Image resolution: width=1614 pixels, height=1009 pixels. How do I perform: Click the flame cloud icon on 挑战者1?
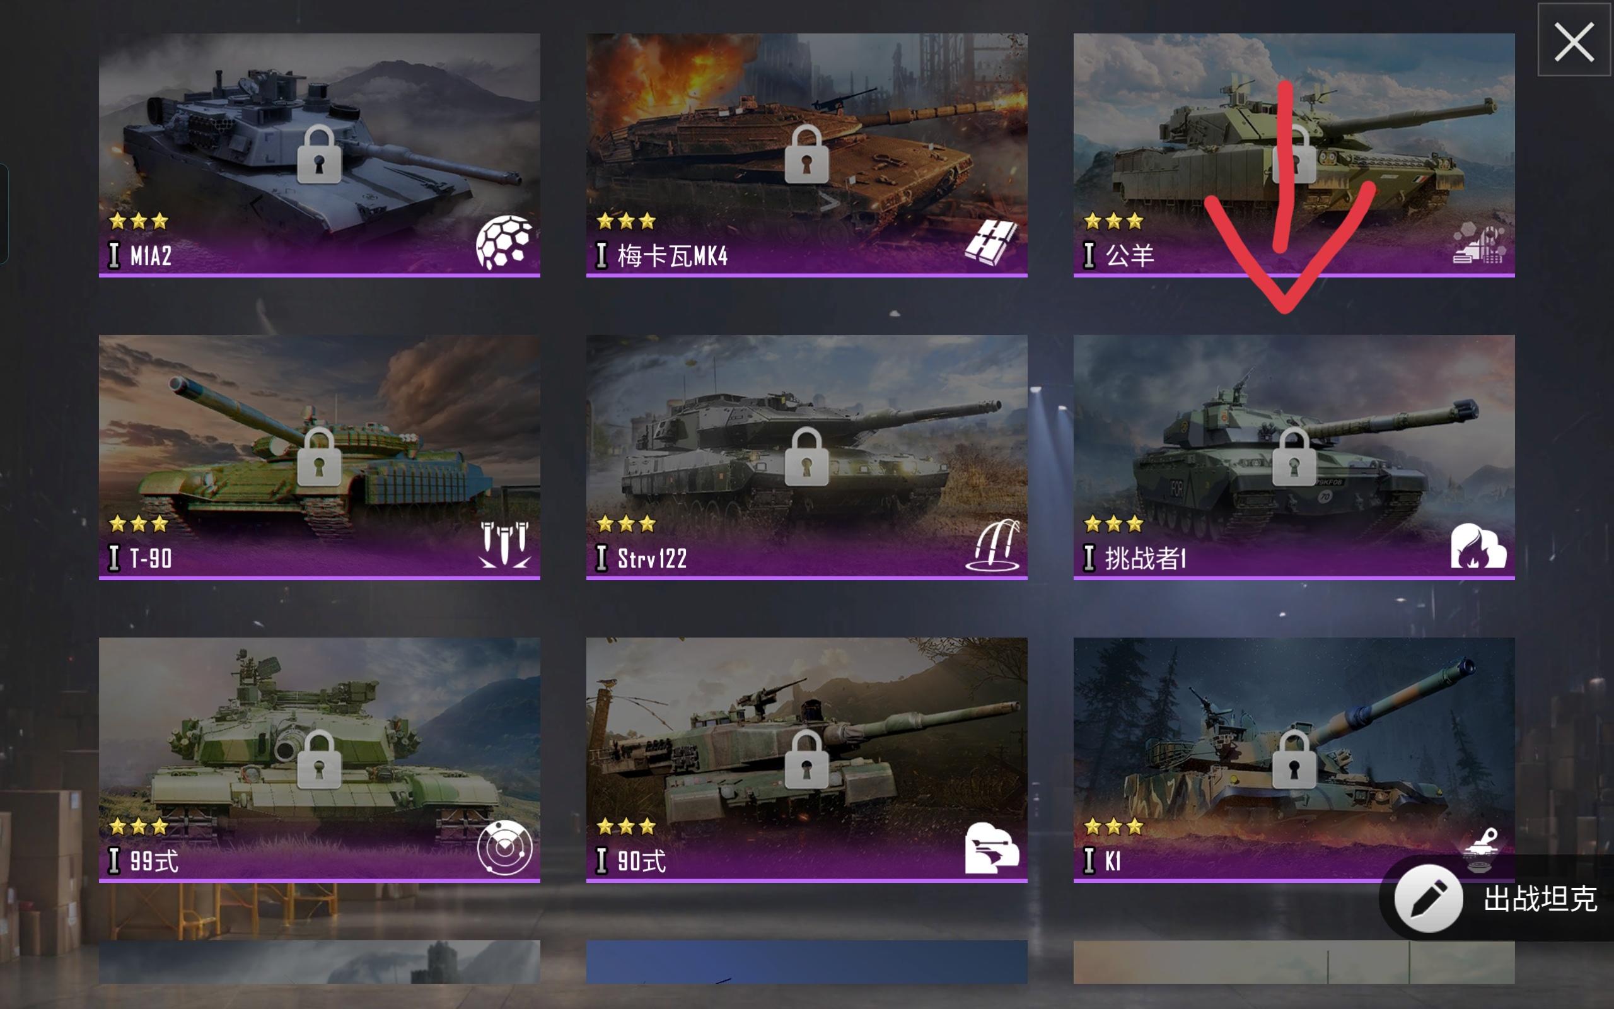[1478, 545]
